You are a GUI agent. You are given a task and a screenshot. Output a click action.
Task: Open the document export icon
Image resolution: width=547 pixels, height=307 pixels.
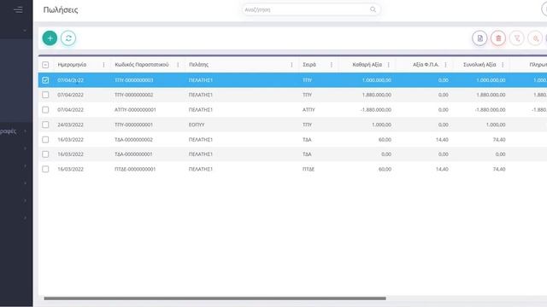pyautogui.click(x=479, y=38)
